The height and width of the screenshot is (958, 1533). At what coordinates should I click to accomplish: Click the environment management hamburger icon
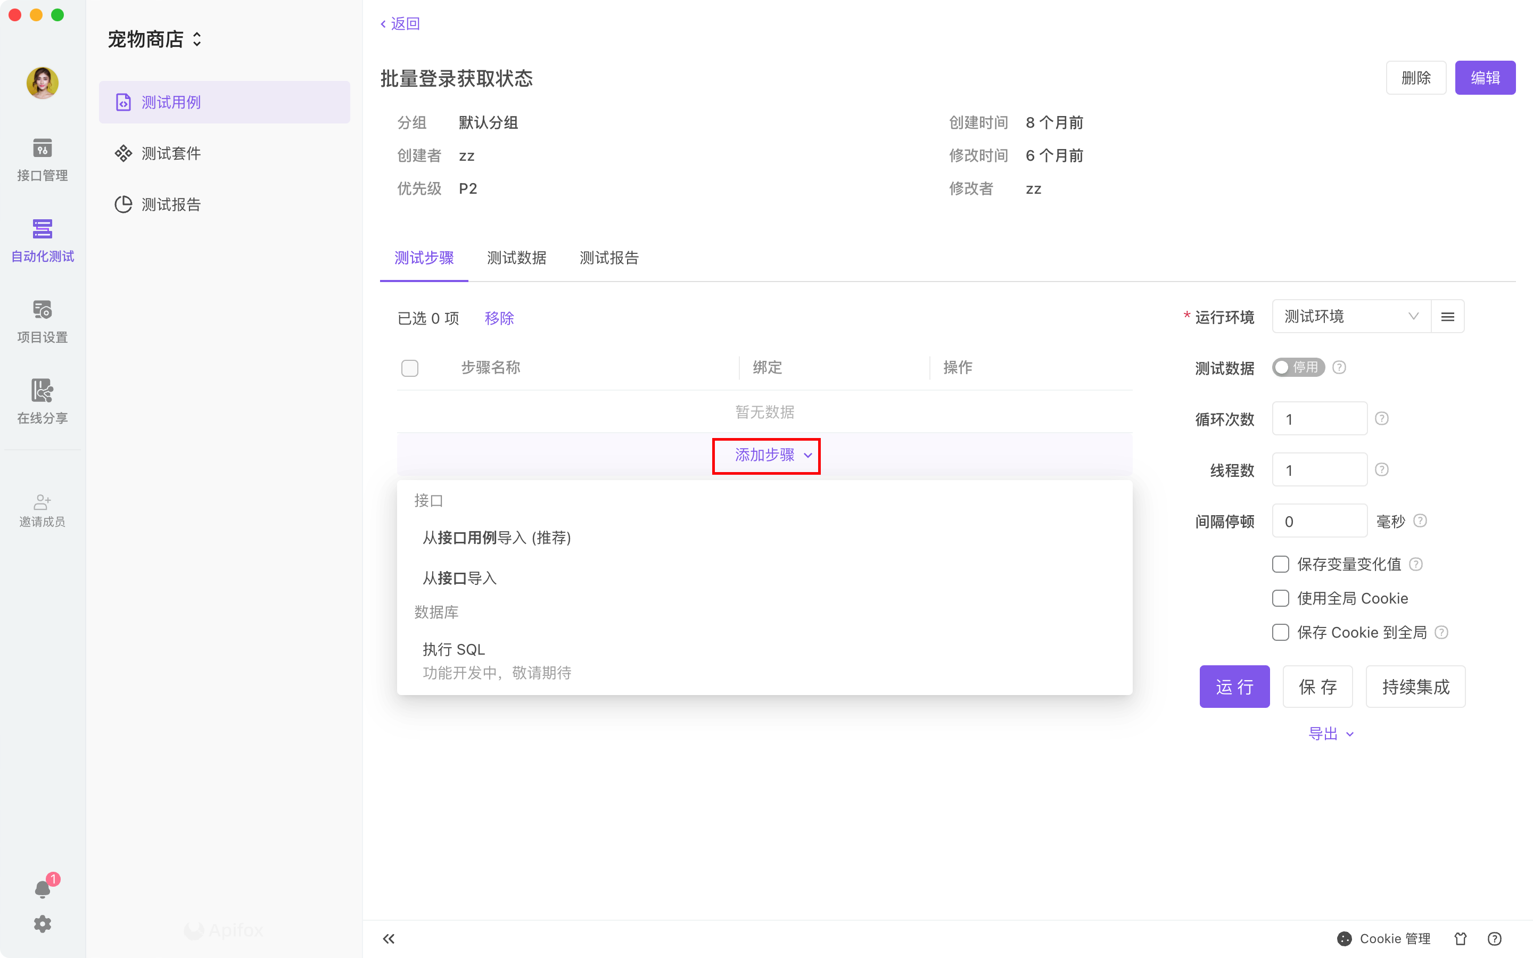(1447, 317)
